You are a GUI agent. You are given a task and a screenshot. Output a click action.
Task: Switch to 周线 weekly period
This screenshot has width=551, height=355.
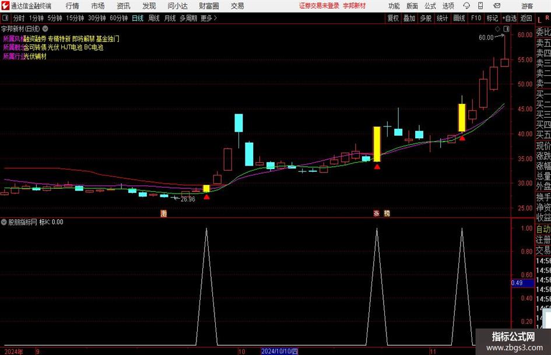click(154, 18)
